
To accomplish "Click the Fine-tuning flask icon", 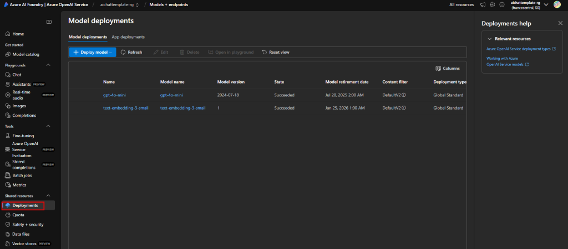I will pos(8,136).
